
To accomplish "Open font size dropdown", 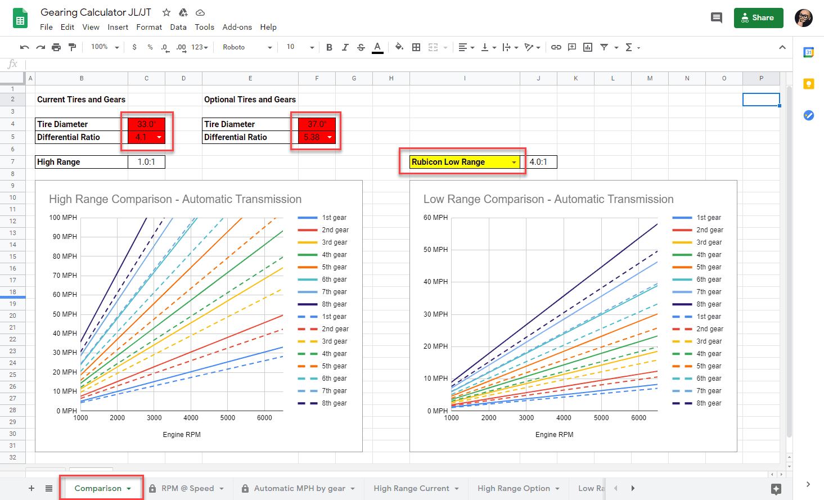I will point(300,47).
